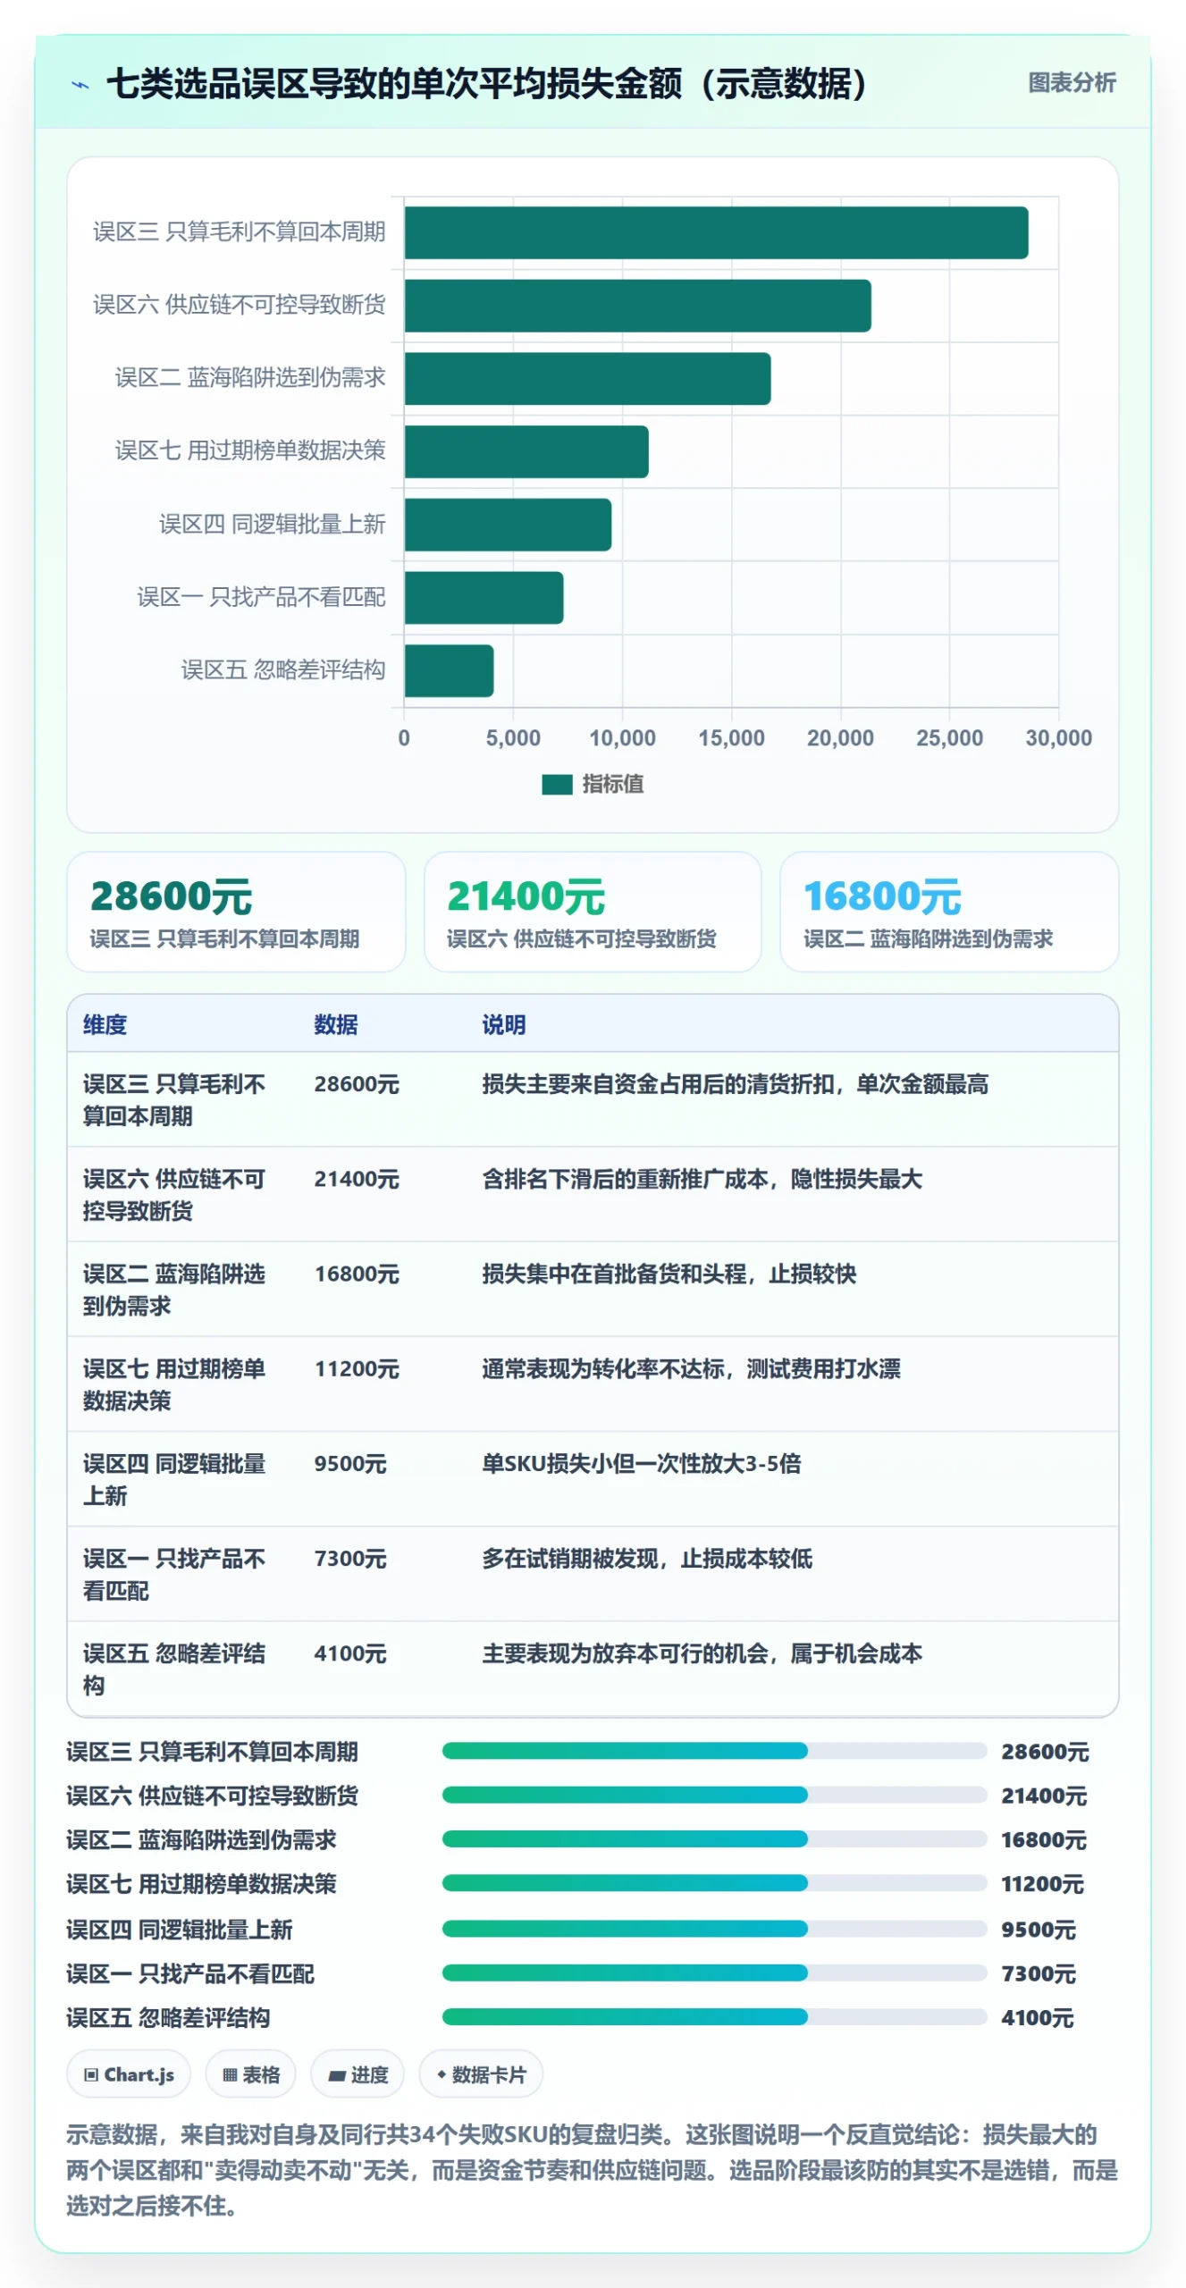Click the 数据卡片 tag

(x=481, y=2074)
